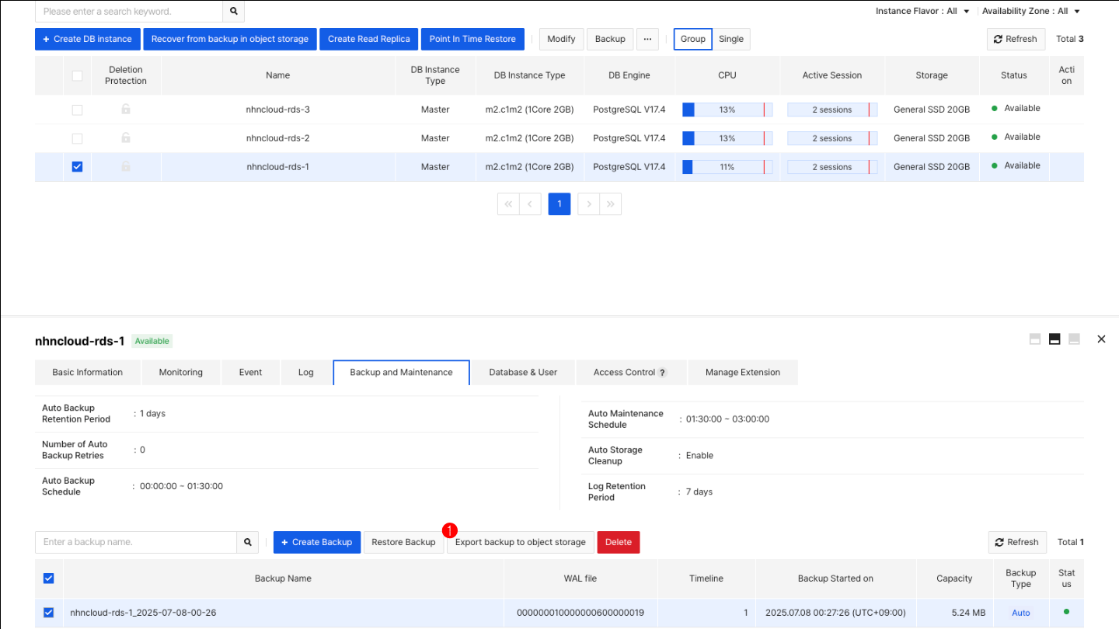Click Create DB instance button
Image resolution: width=1119 pixels, height=629 pixels.
pos(88,39)
